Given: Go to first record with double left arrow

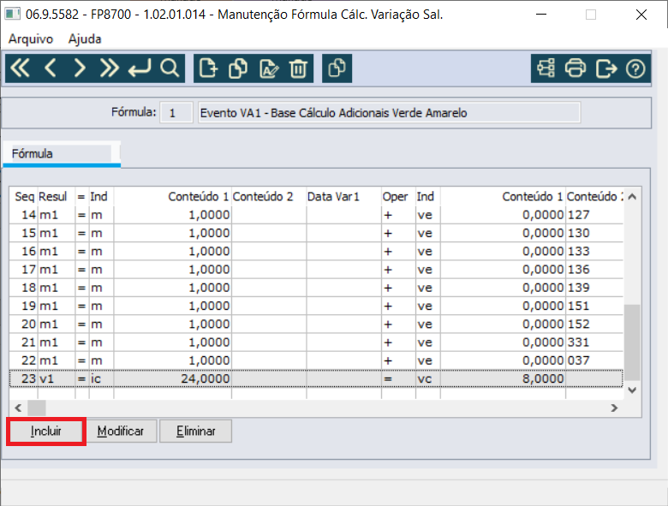Looking at the screenshot, I should pyautogui.click(x=20, y=68).
